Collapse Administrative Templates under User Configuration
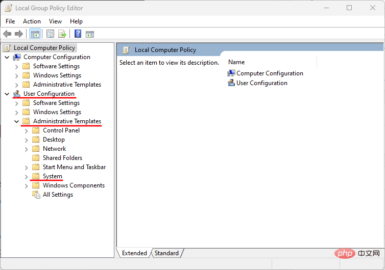The image size is (385, 270). (x=16, y=121)
